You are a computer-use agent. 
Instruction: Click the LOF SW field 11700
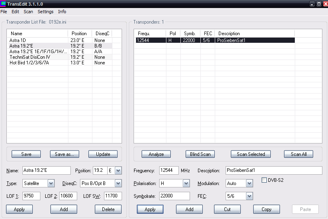(113, 196)
